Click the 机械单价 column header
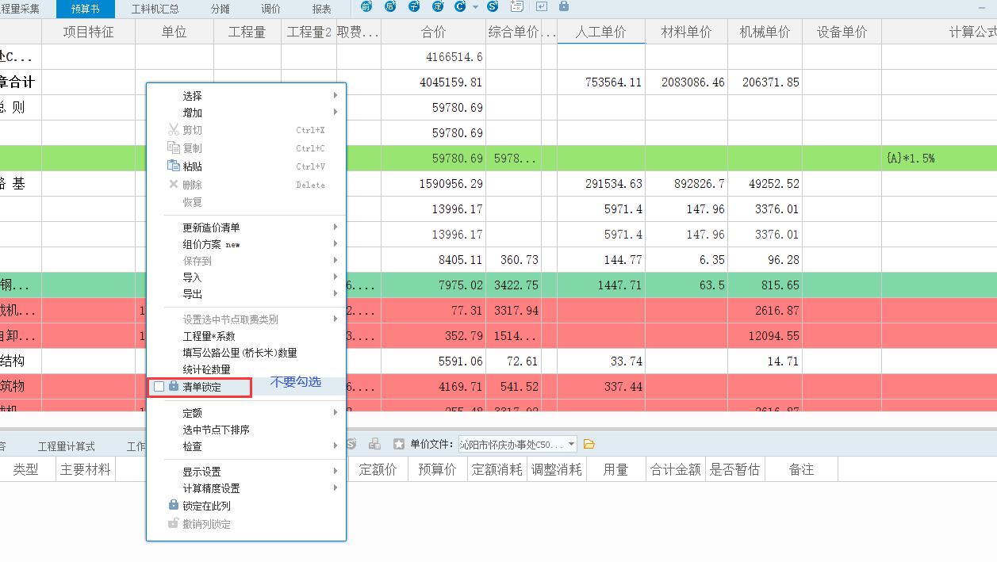This screenshot has width=997, height=562. [x=765, y=32]
